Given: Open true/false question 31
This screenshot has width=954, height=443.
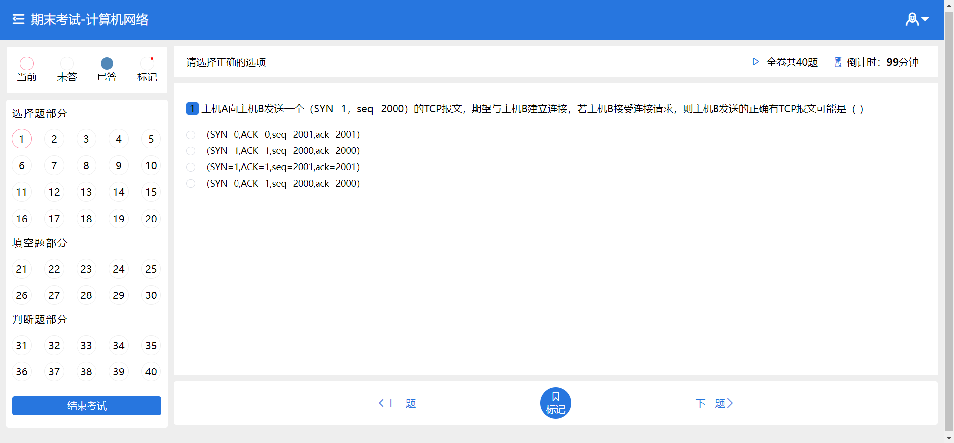Looking at the screenshot, I should [x=22, y=345].
